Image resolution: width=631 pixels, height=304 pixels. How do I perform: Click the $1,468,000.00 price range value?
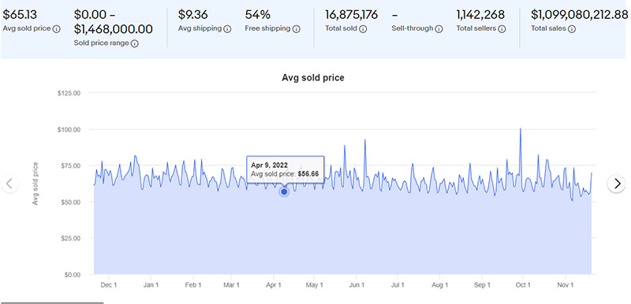(114, 29)
